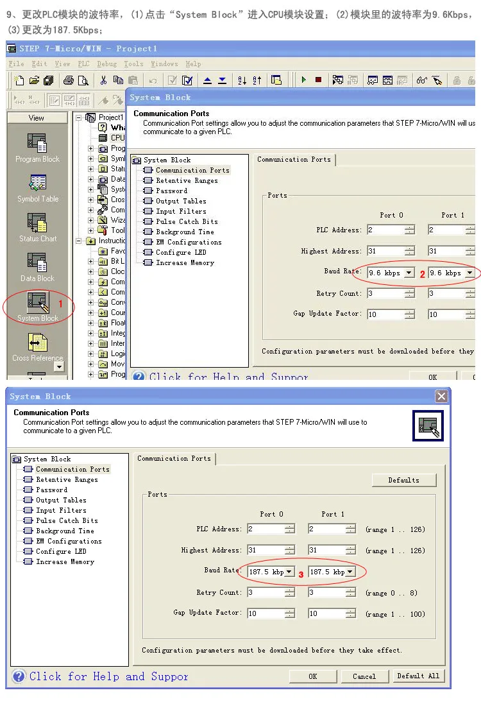Image resolution: width=481 pixels, height=702 pixels.
Task: Open Print Preview from the toolbar
Action: point(83,81)
